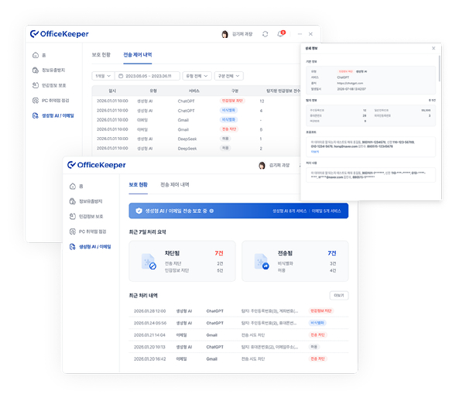This screenshot has height=398, width=449.
Task: Open 민감정보 보호 in back window sidebar
Action: click(50, 85)
